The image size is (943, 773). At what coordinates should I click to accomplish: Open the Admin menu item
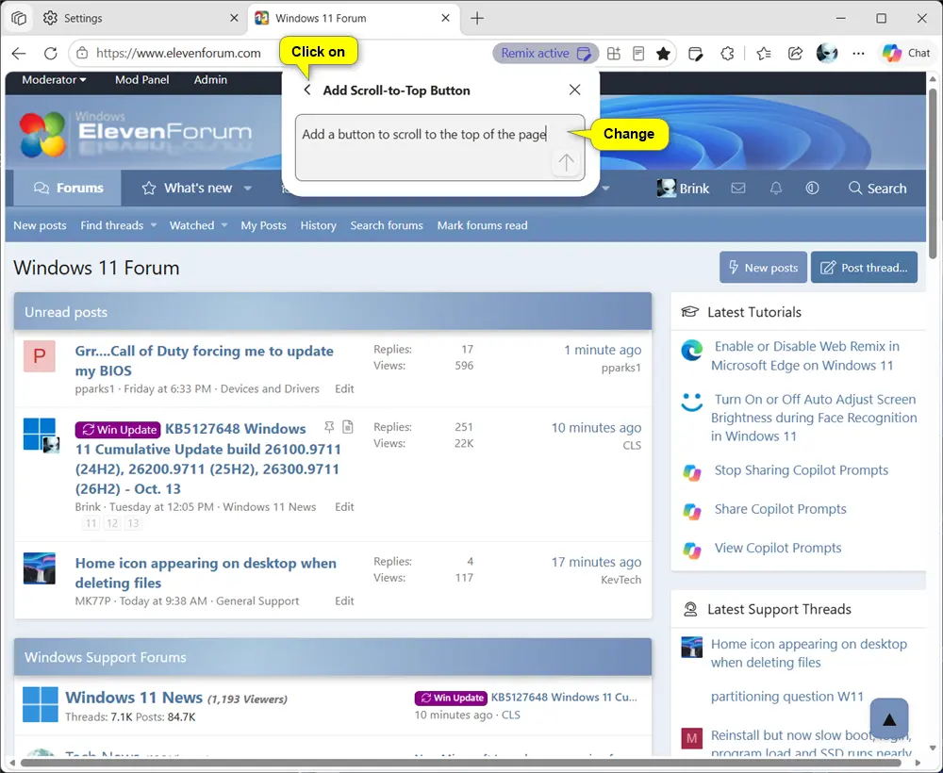pyautogui.click(x=210, y=79)
